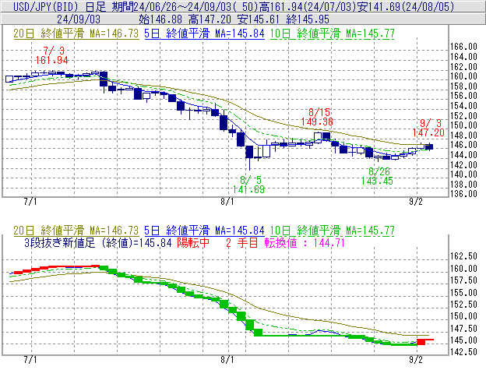Viewport: 486px width, 370px height.
Task: Click the 3段抜き新値足 (終値)=145.84 label
Action: click(98, 242)
